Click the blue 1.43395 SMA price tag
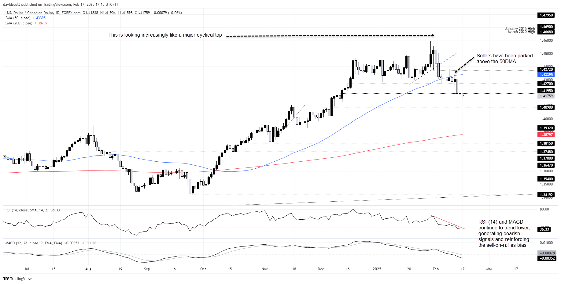Viewport: 561px width, 284px height. click(546, 75)
